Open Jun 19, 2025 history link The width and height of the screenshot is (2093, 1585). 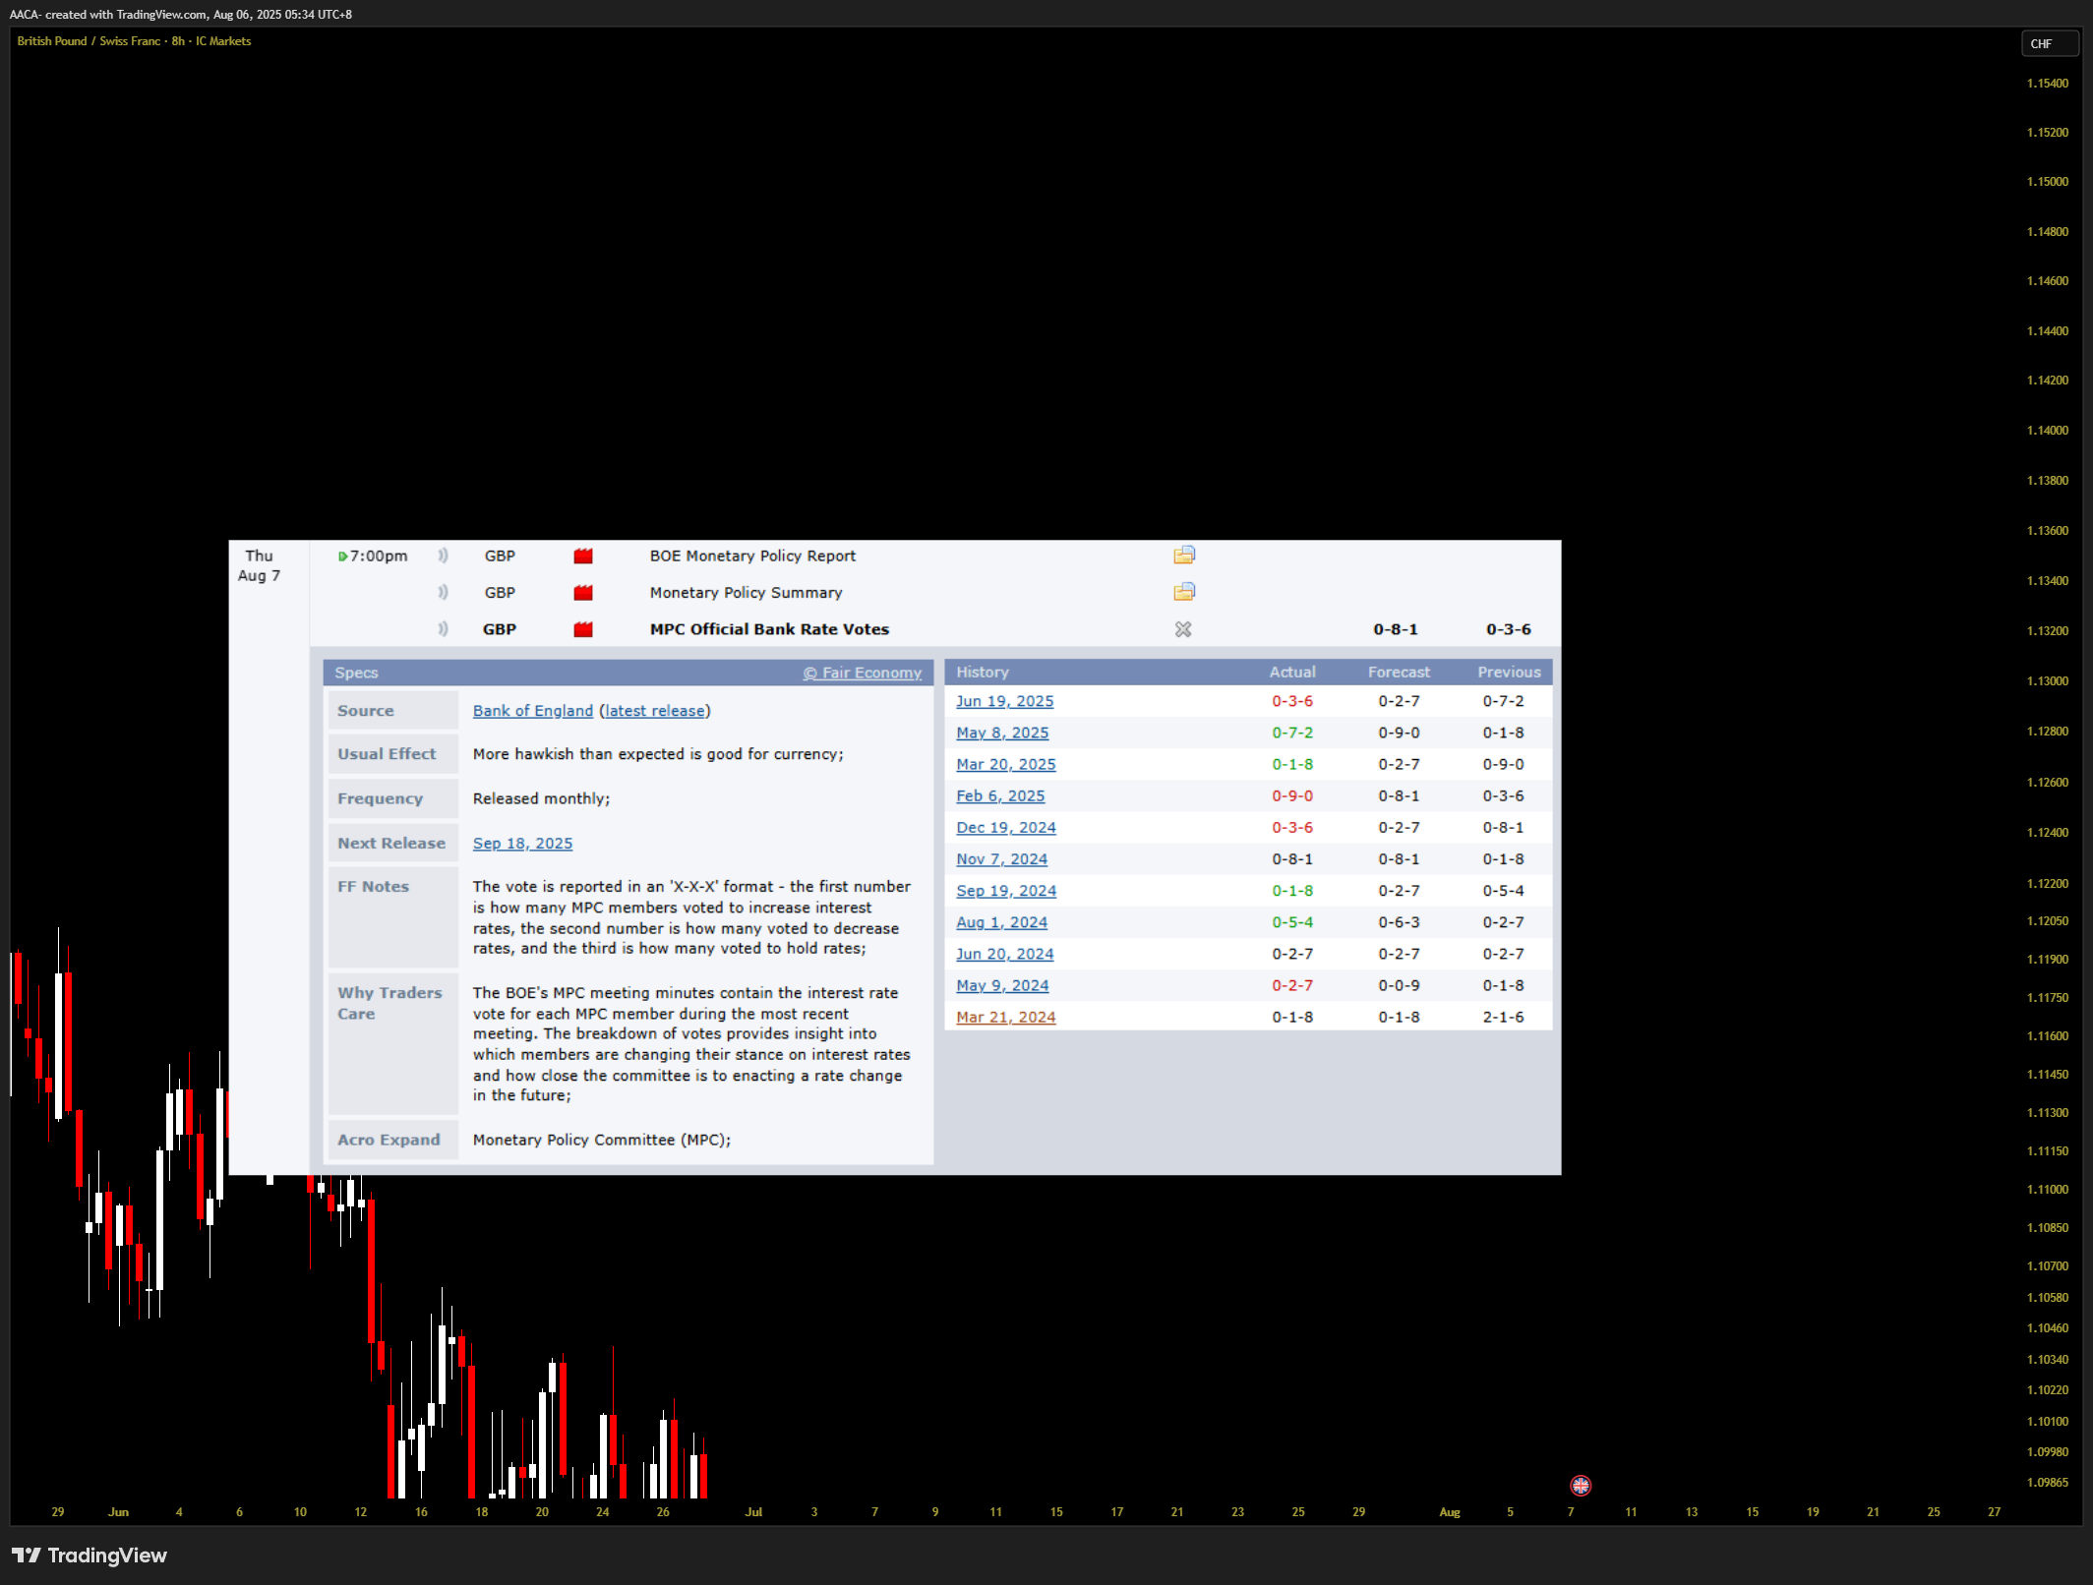pyautogui.click(x=1004, y=701)
